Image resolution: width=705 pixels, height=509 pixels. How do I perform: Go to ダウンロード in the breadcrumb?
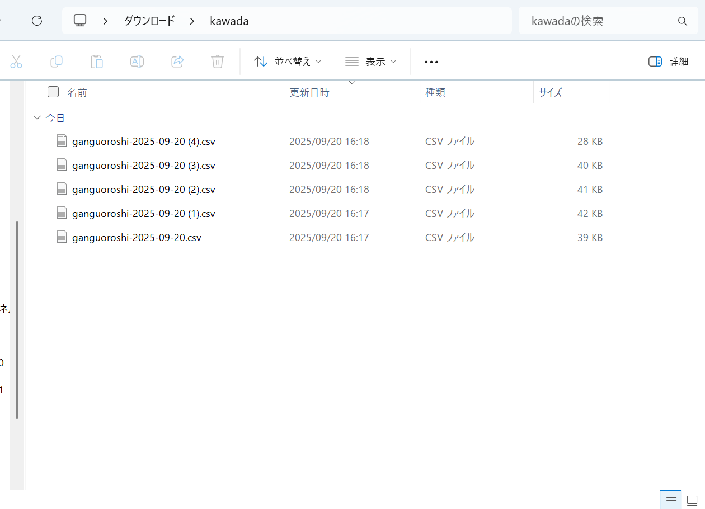click(149, 21)
